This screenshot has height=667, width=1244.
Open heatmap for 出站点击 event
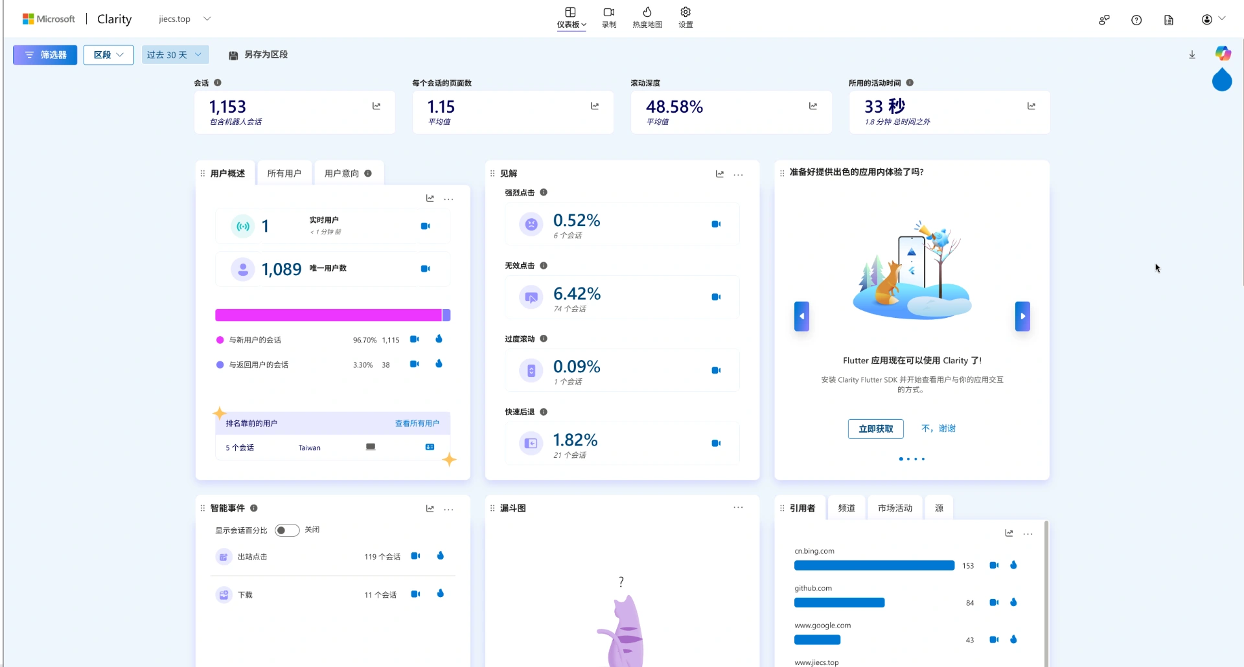pos(441,556)
